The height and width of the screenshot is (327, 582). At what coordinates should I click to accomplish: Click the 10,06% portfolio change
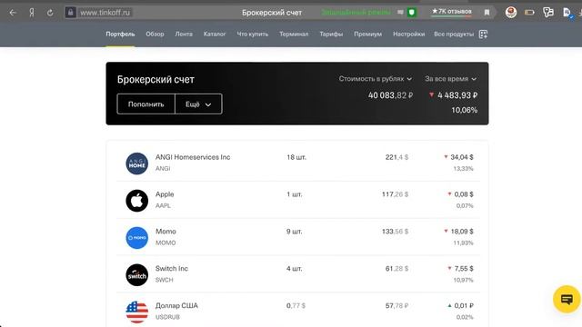pos(465,110)
